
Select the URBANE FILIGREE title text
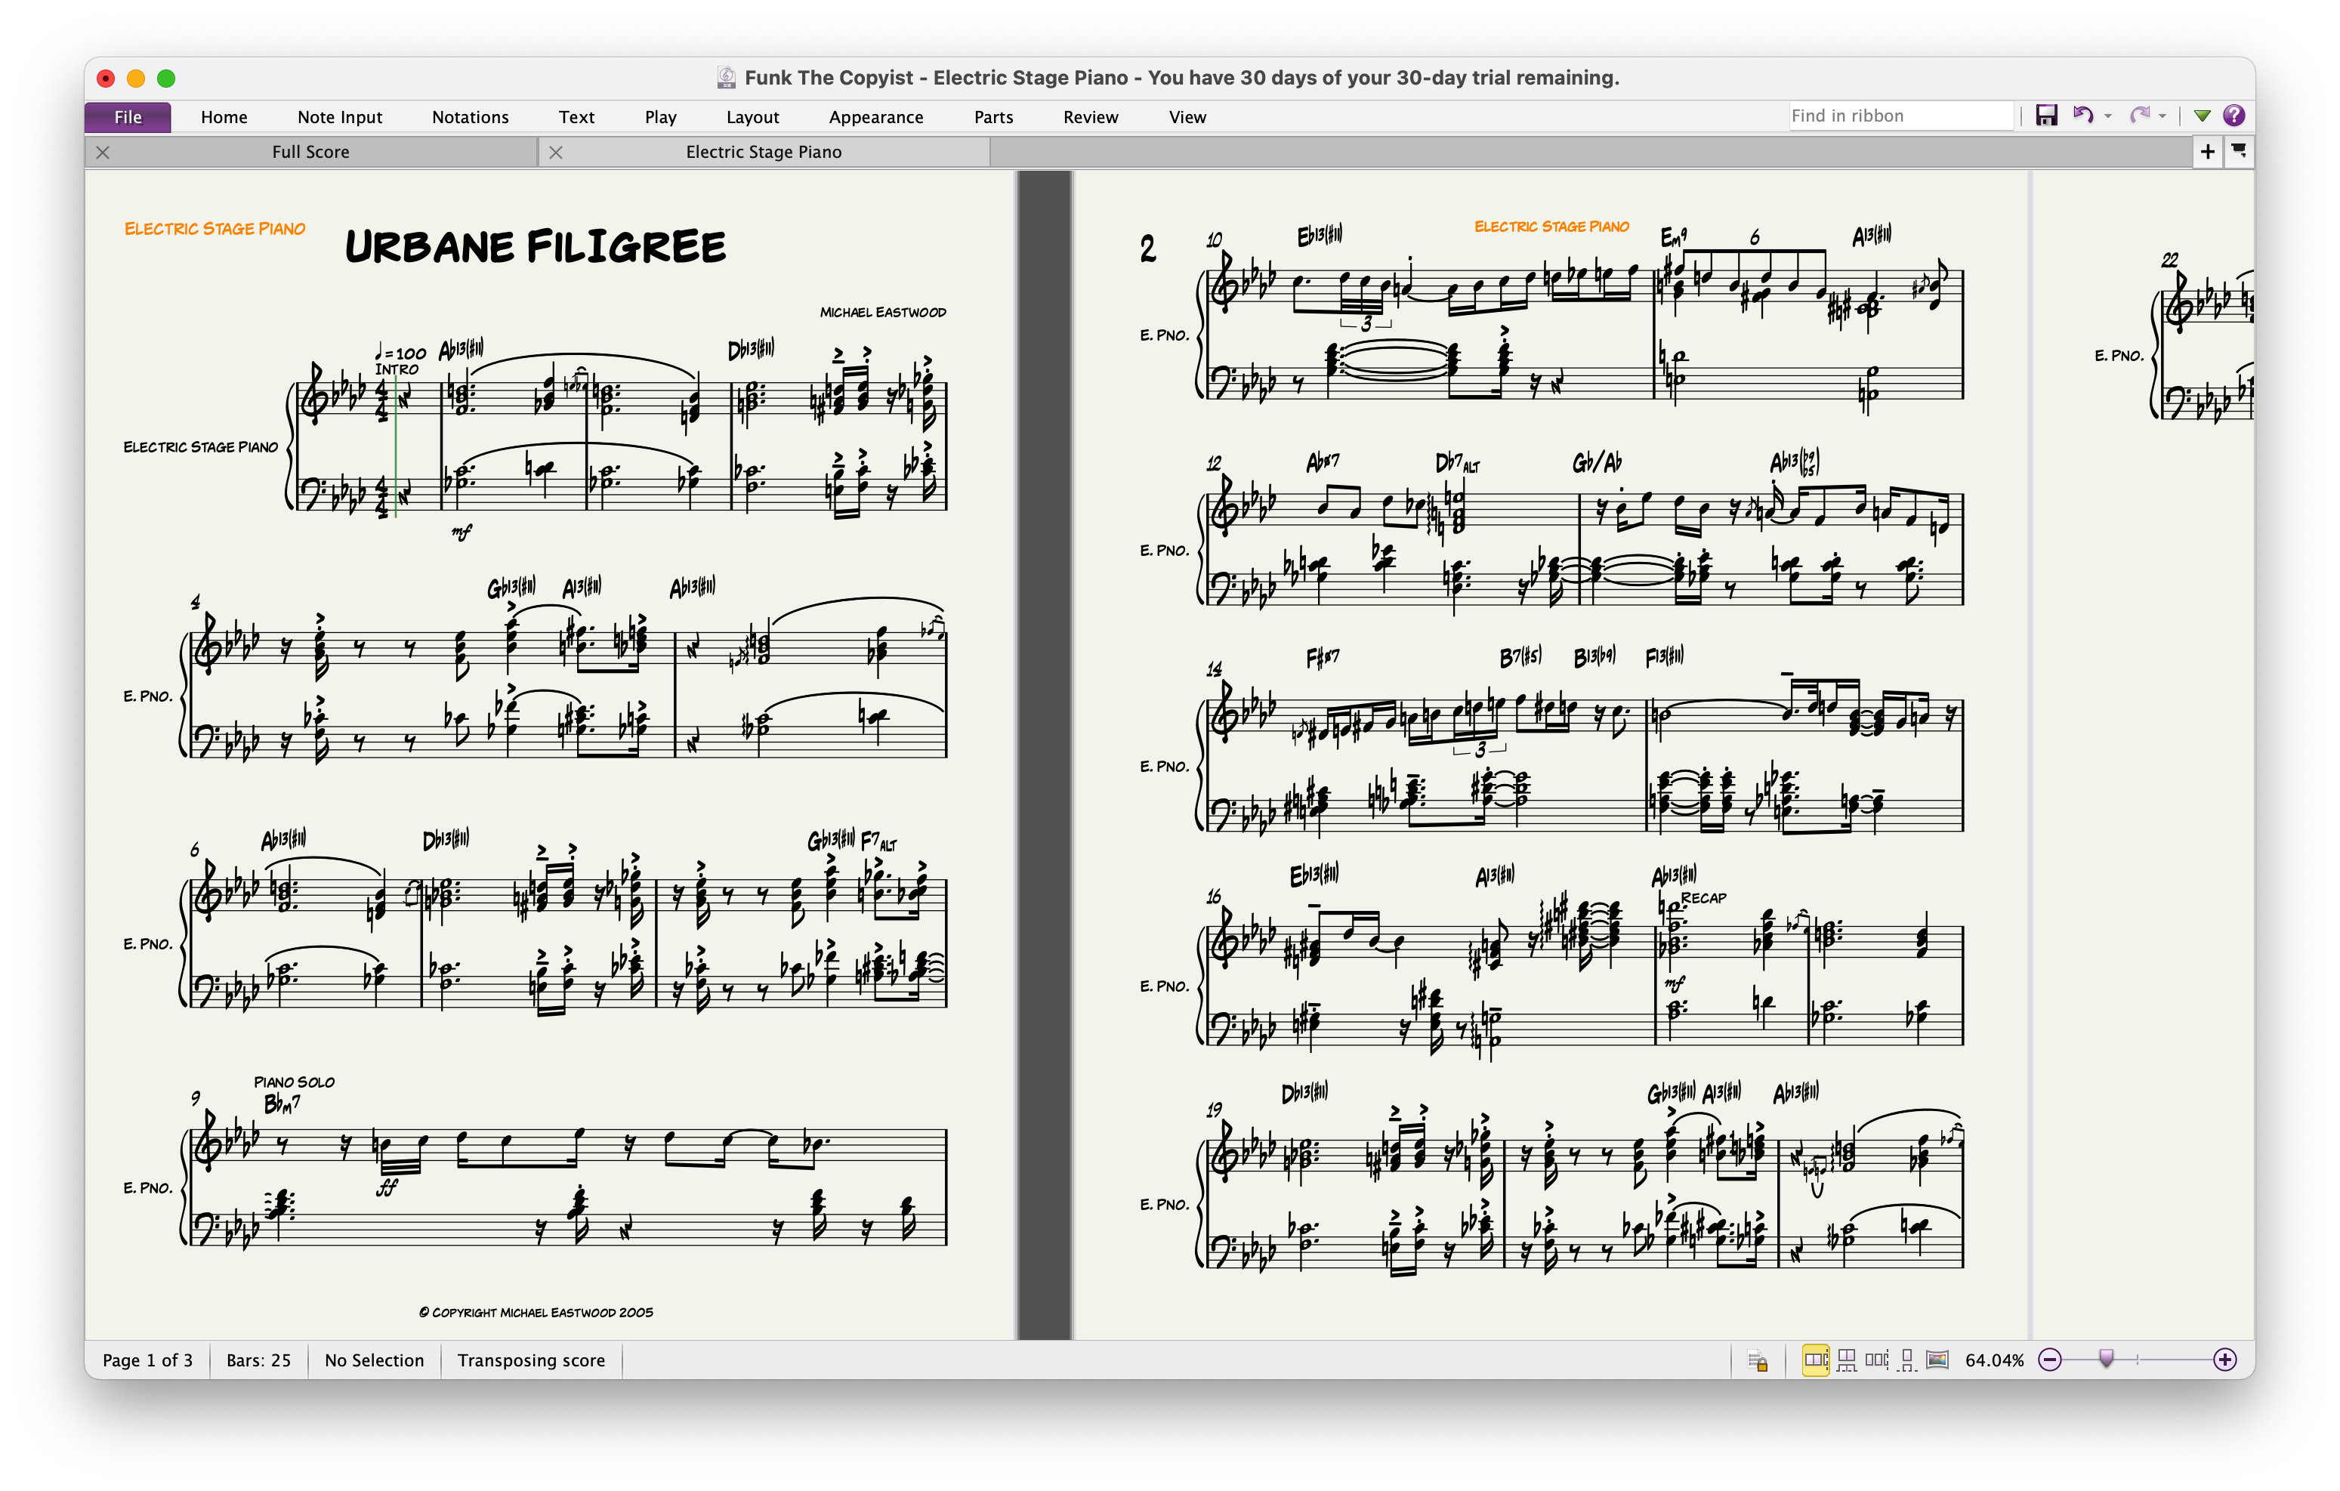tap(536, 247)
